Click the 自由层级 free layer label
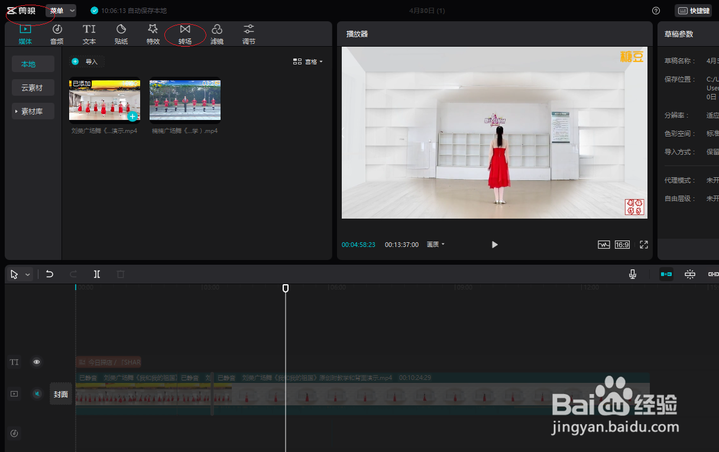 coord(680,199)
